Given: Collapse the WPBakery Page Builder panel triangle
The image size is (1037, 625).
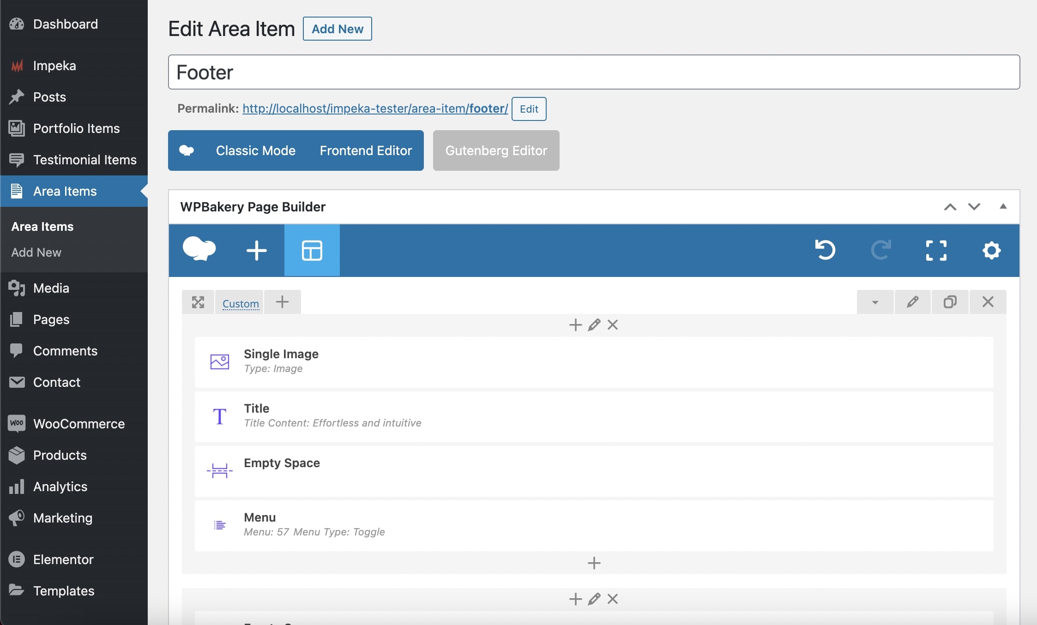Looking at the screenshot, I should pyautogui.click(x=1003, y=206).
